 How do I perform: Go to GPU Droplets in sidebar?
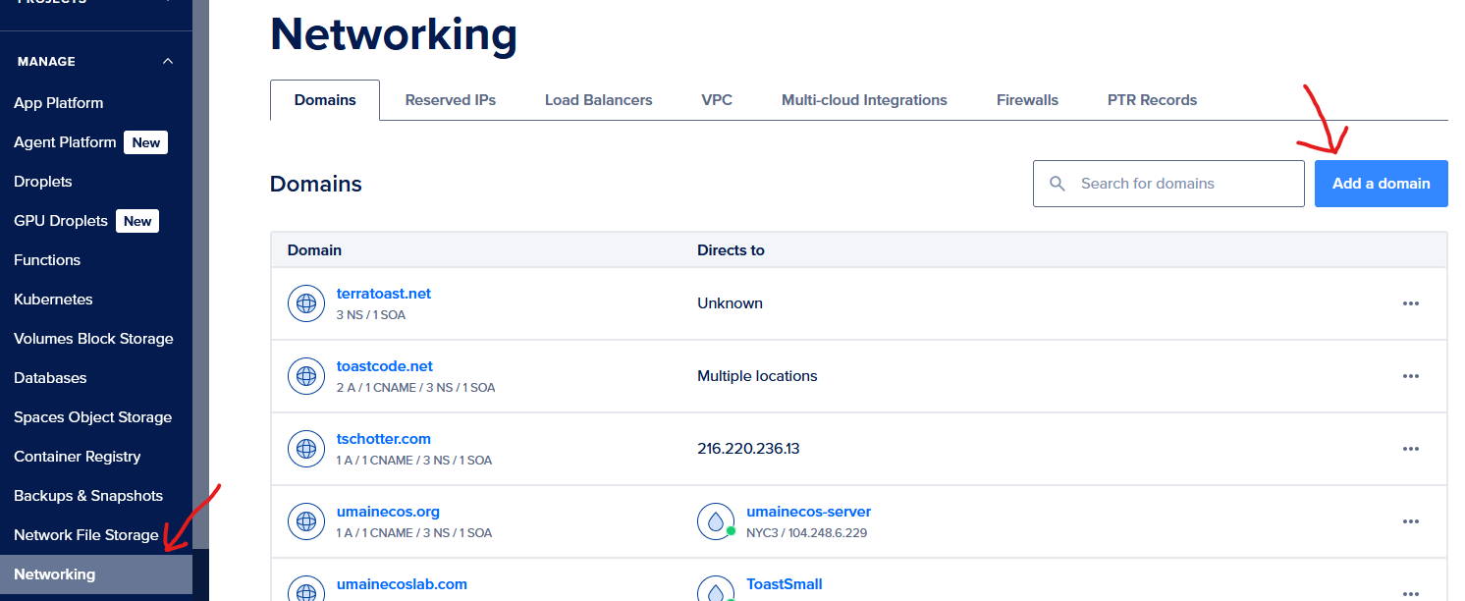[x=61, y=221]
